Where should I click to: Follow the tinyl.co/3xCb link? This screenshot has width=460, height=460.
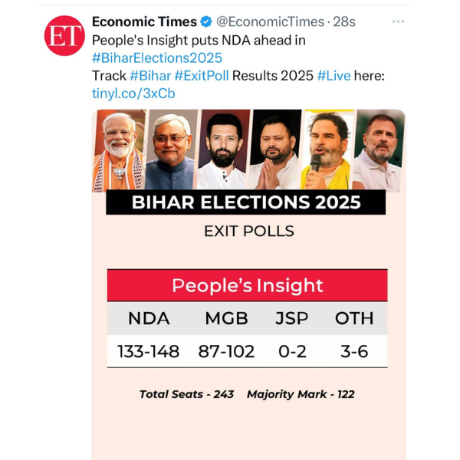133,94
